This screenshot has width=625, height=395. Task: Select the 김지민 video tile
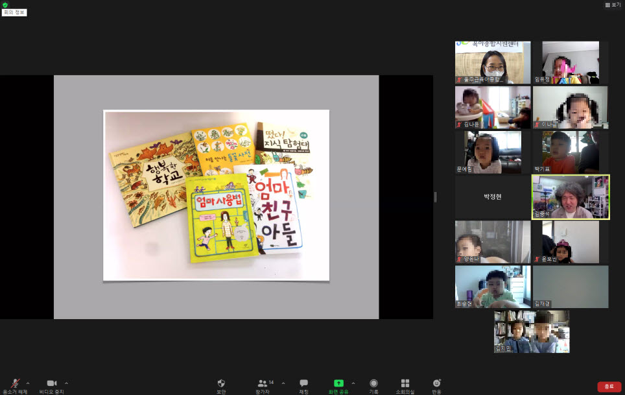532,331
